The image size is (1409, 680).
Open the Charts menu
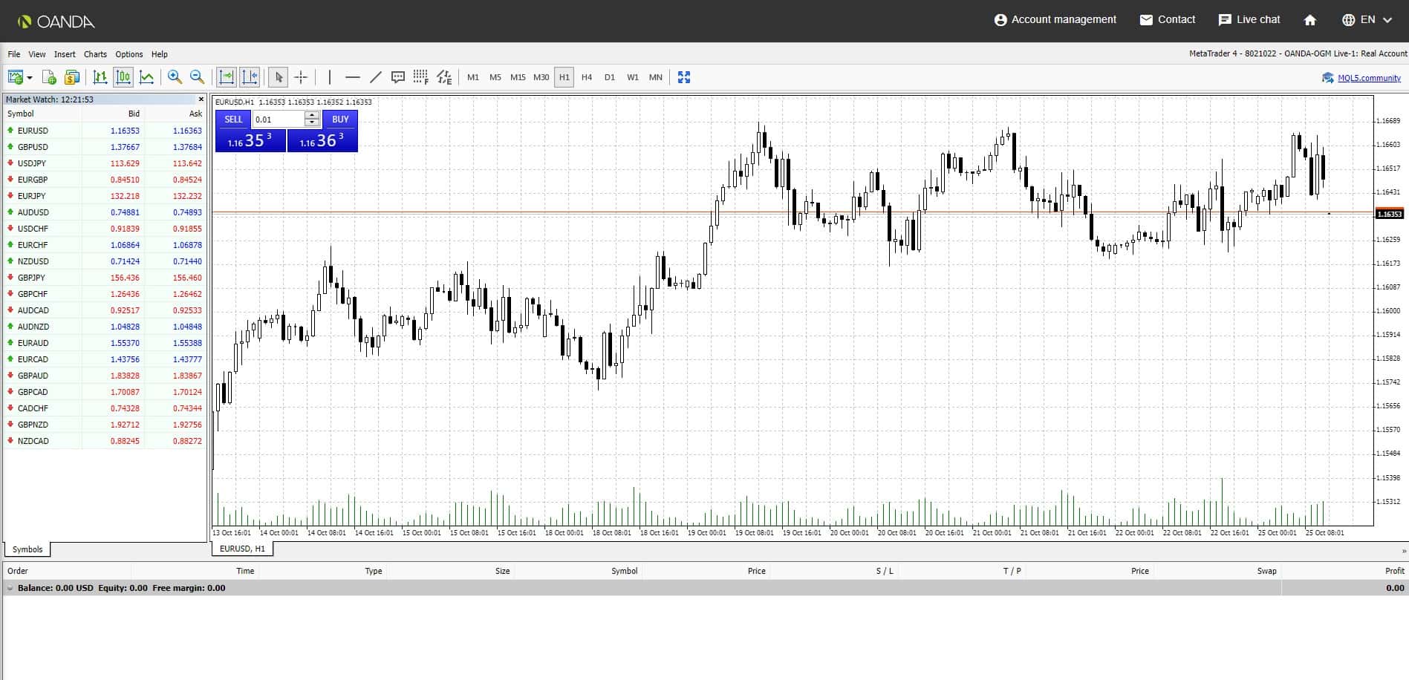tap(95, 54)
